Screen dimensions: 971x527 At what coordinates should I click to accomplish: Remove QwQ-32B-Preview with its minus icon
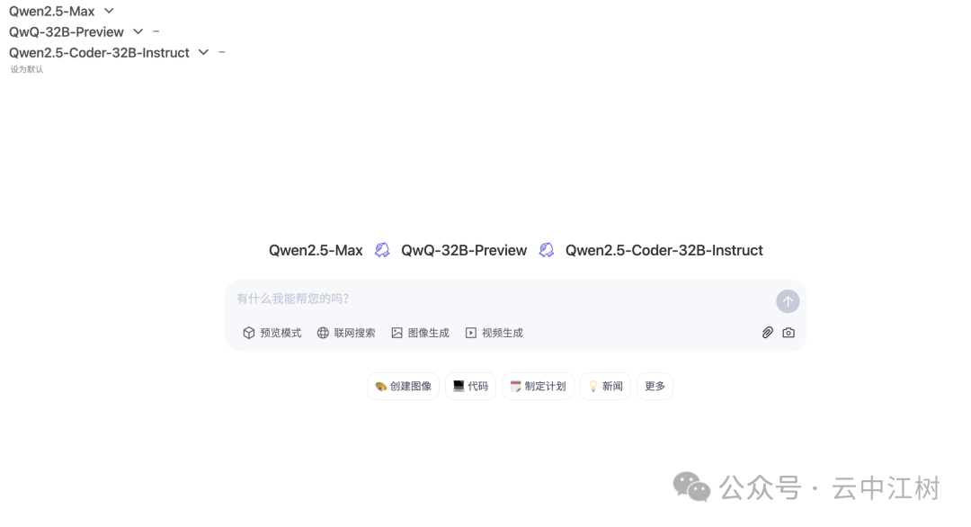point(156,31)
